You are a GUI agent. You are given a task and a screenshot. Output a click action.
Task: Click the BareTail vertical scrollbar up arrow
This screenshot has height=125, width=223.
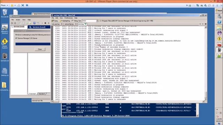[206, 27]
